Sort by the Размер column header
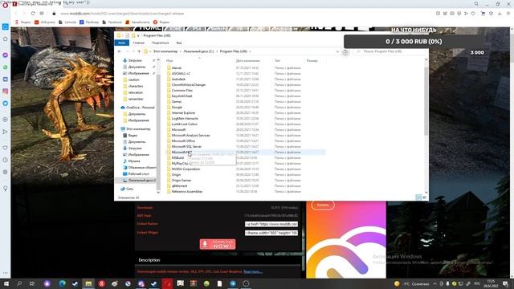 click(312, 61)
